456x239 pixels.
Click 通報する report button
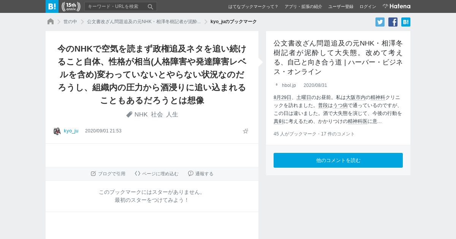(201, 174)
